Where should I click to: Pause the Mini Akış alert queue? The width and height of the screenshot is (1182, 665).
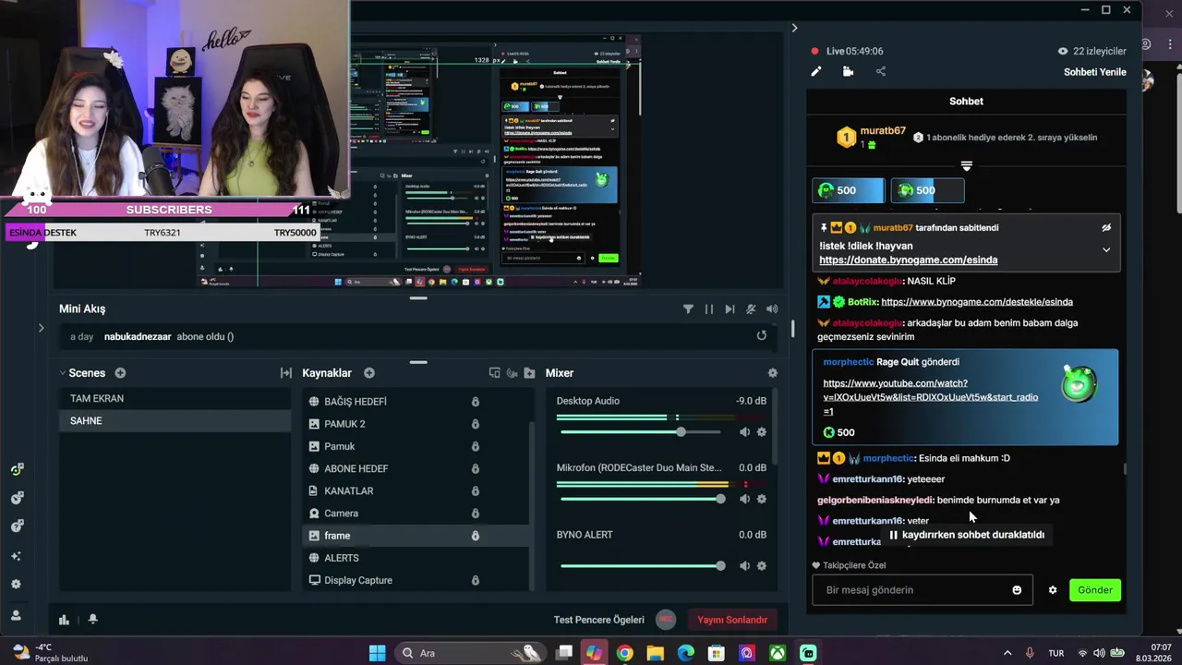click(709, 309)
